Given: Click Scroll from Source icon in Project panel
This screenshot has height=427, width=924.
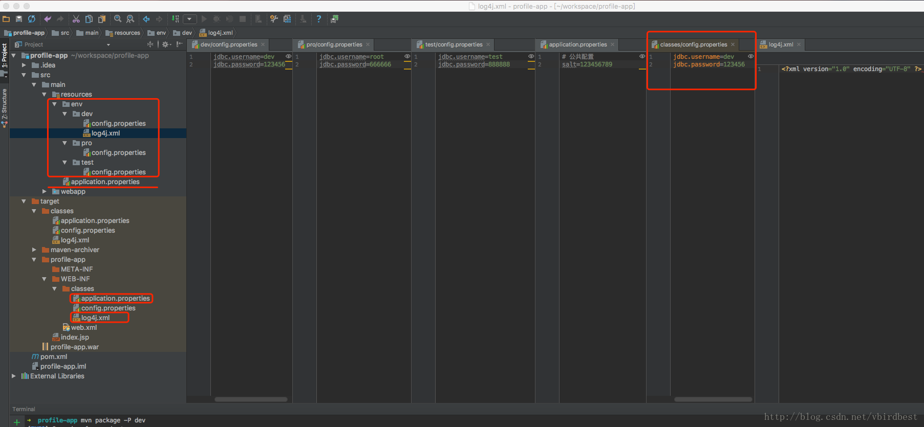Looking at the screenshot, I should click(x=150, y=44).
